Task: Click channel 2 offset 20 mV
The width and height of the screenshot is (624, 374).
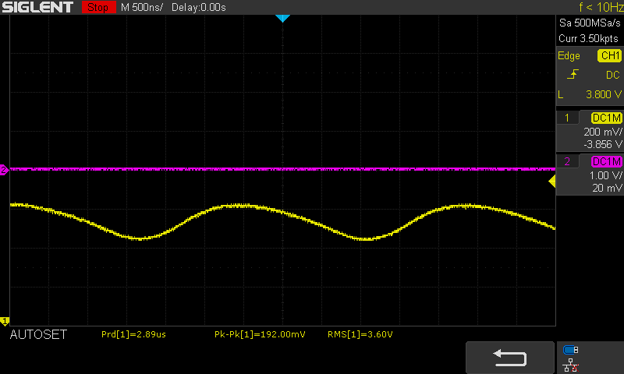Action: [x=607, y=188]
